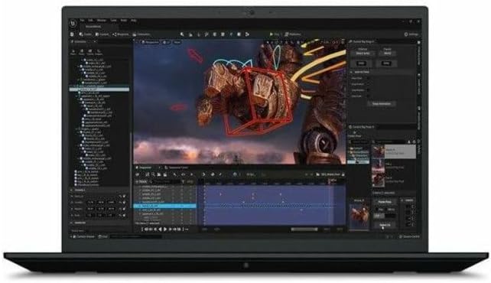Click the fourth tool icon in Animation panel
Image resolution: width=491 pixels, height=283 pixels.
pyautogui.click(x=99, y=52)
